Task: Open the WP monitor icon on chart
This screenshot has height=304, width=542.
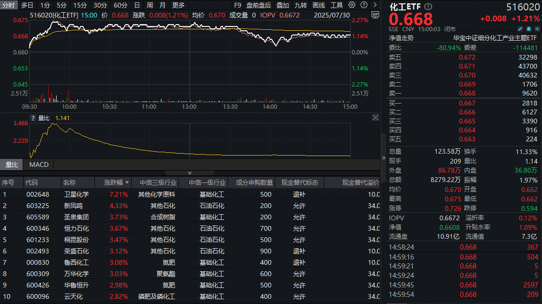Action: tap(375, 15)
